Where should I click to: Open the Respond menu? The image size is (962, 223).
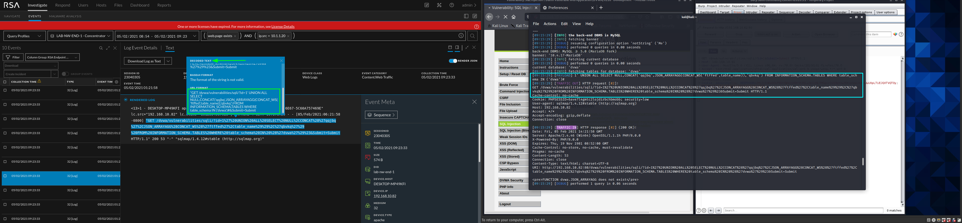pyautogui.click(x=63, y=5)
